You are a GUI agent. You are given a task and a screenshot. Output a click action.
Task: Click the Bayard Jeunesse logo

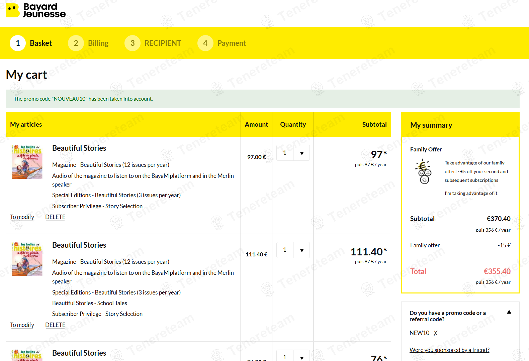point(36,10)
